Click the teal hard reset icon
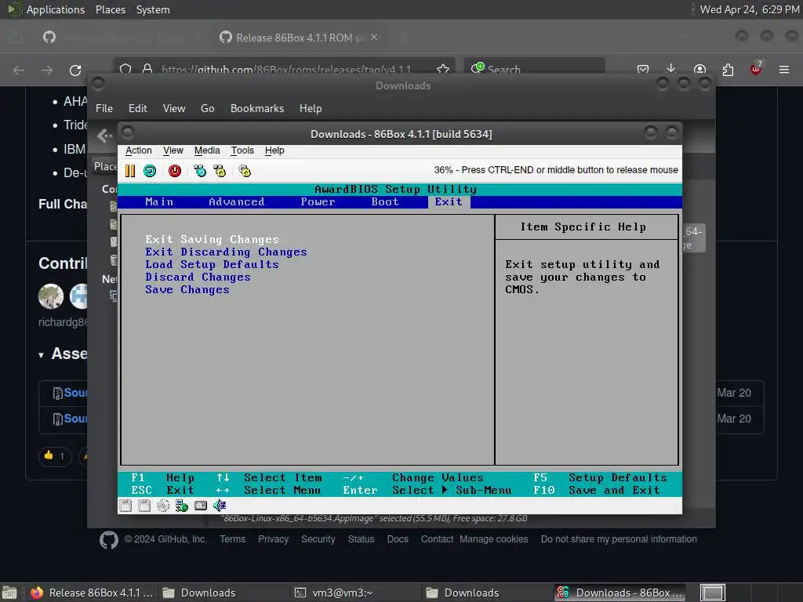Viewport: 803px width, 602px height. click(150, 170)
